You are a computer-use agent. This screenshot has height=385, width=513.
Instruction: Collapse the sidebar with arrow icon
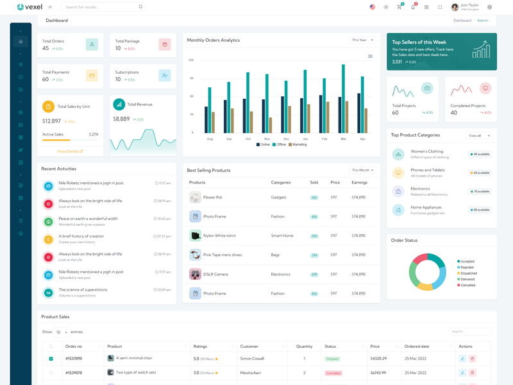click(50, 7)
